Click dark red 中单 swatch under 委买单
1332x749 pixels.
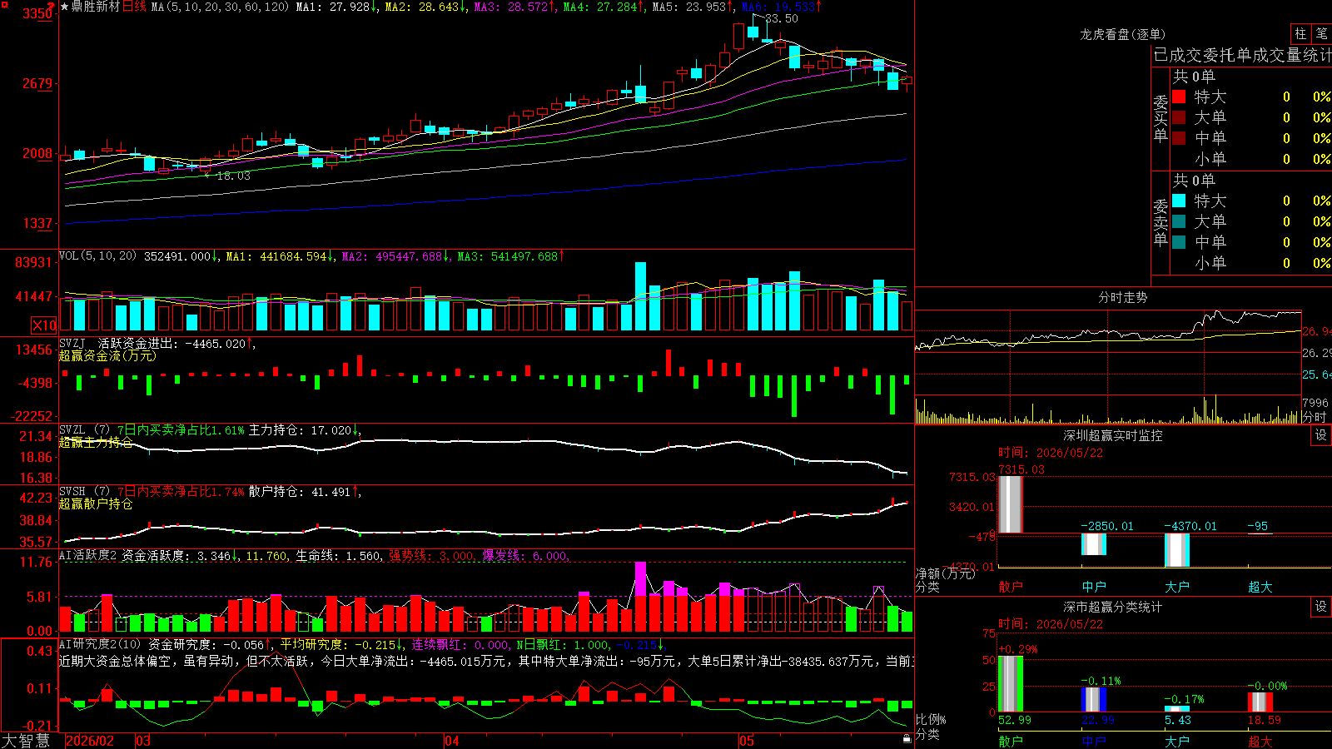(x=1179, y=138)
